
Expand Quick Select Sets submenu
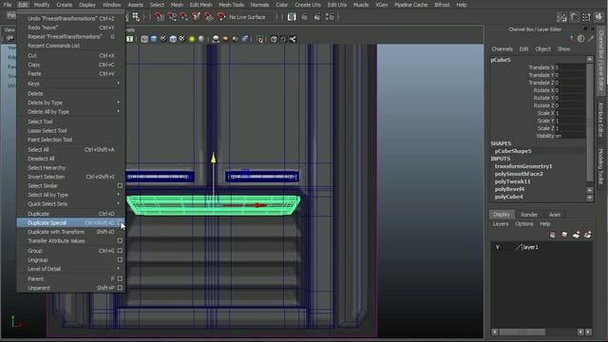(118, 203)
